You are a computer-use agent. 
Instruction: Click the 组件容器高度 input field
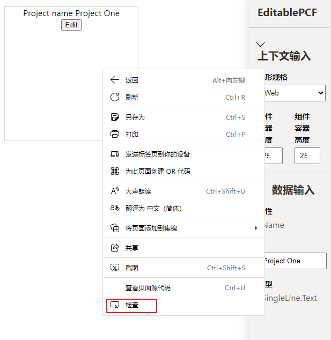[307, 156]
